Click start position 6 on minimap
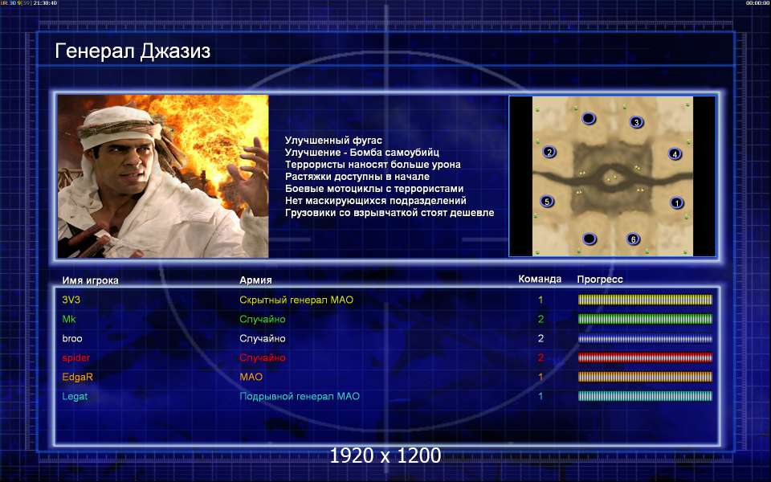 coord(634,239)
